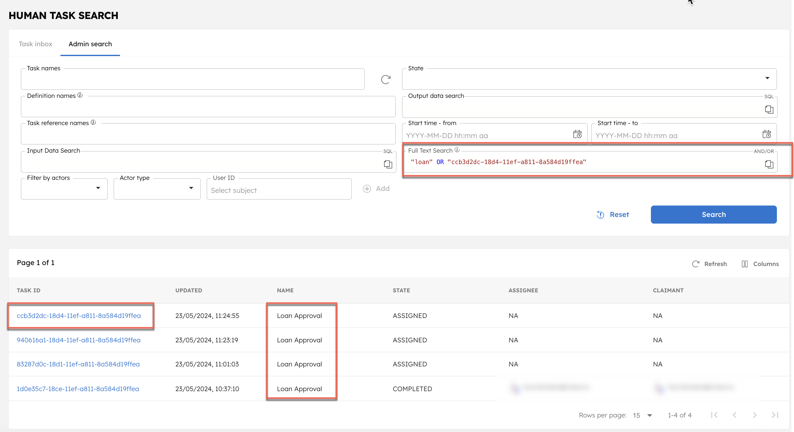
Task: Open calendar picker for Start time - to
Action: (767, 134)
